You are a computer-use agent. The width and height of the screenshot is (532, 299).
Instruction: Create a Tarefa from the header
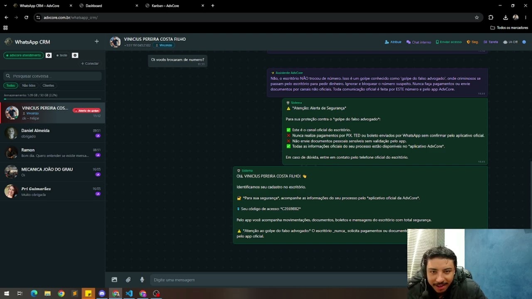click(x=491, y=42)
